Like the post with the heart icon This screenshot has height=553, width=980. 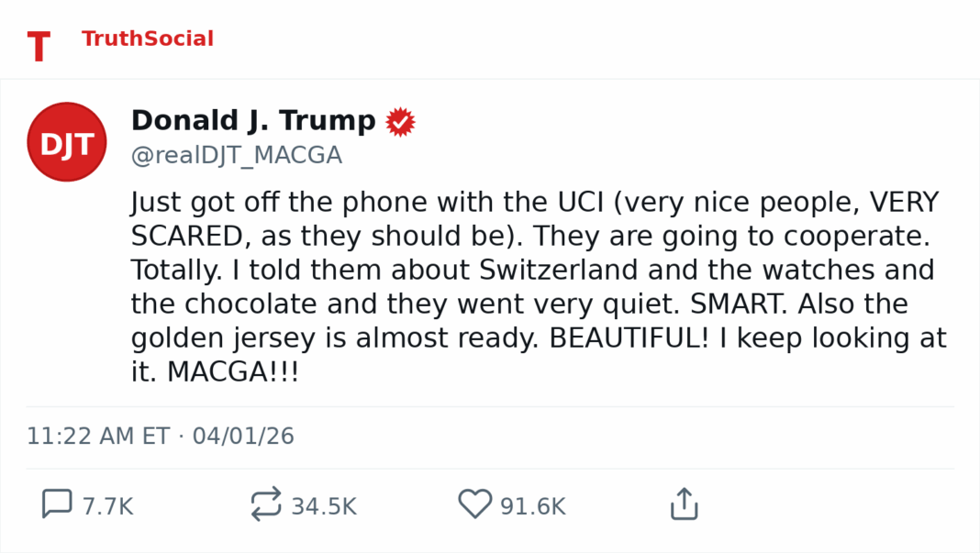click(474, 504)
